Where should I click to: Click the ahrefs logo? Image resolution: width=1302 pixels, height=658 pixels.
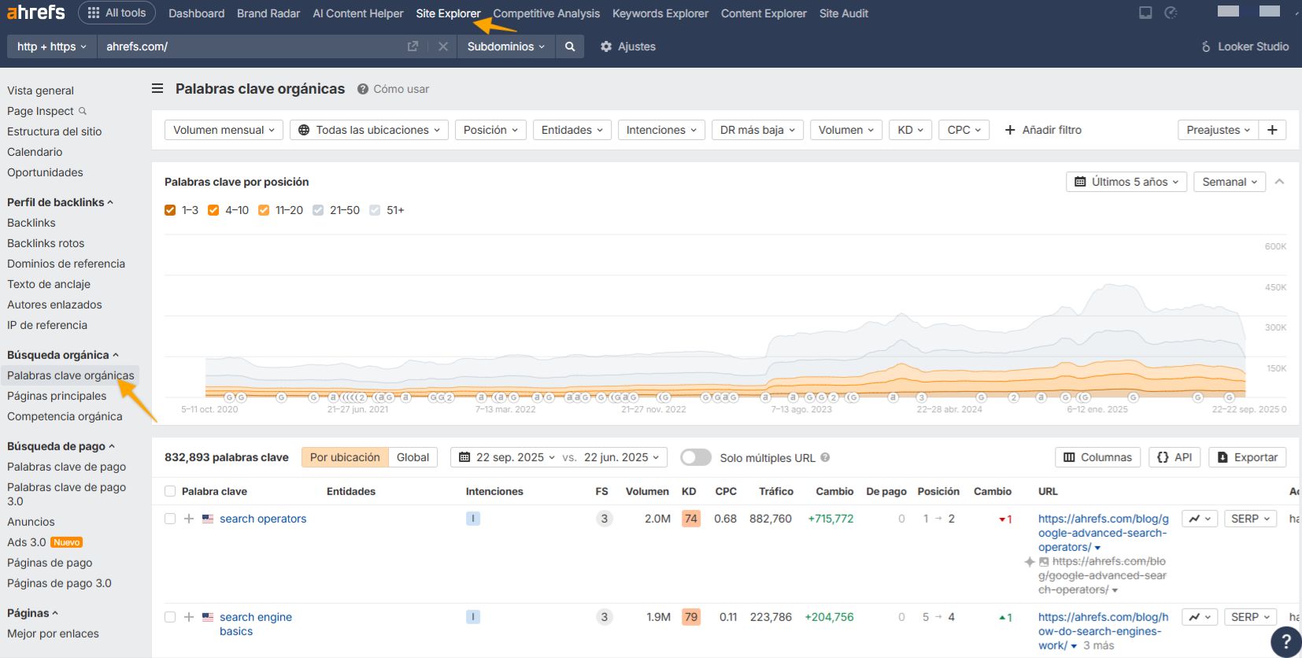[x=35, y=13]
